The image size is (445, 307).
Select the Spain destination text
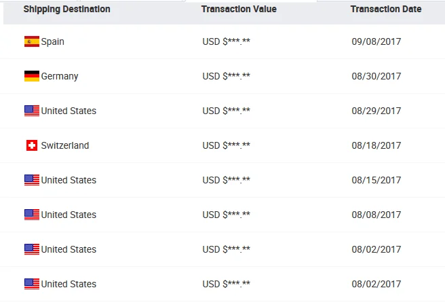53,41
